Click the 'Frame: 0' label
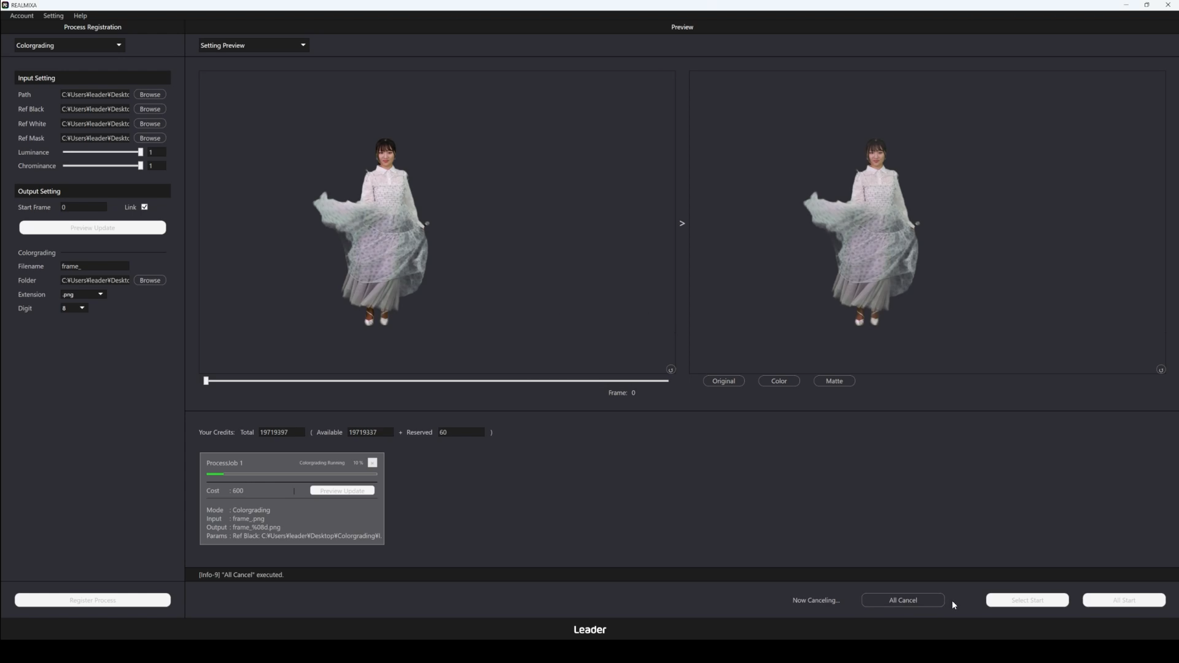Image resolution: width=1179 pixels, height=663 pixels. (622, 393)
